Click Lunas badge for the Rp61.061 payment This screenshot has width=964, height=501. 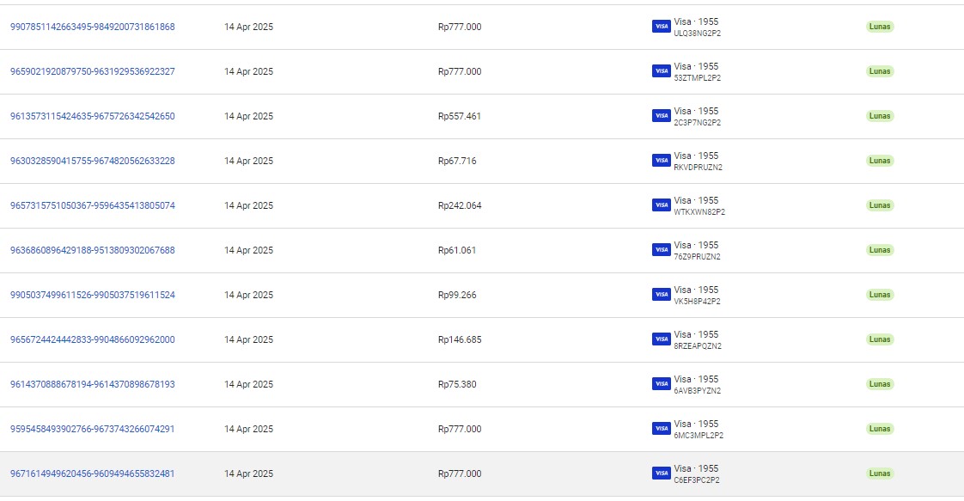pos(880,250)
